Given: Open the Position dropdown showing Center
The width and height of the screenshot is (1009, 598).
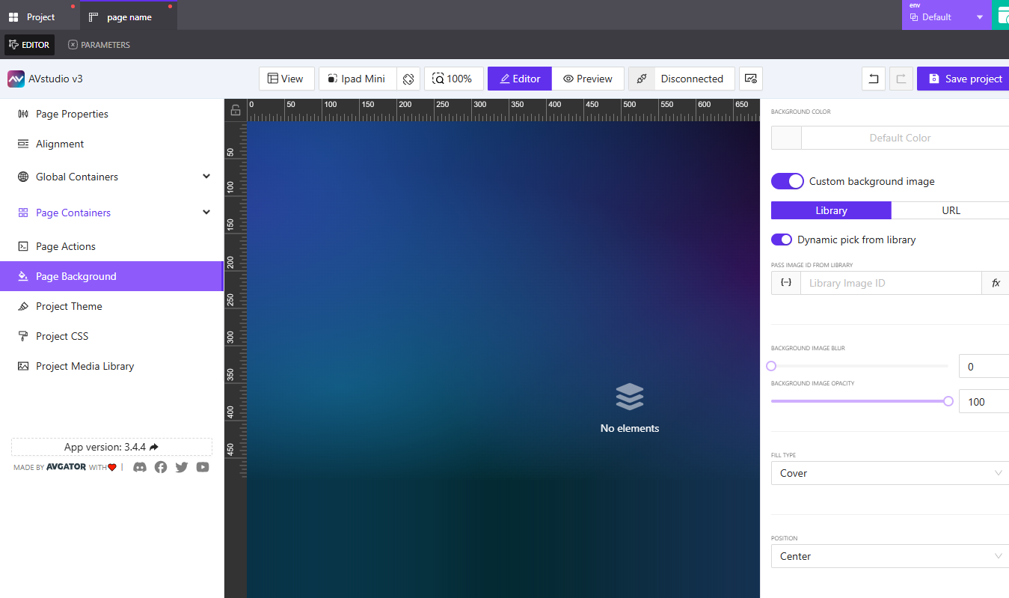Looking at the screenshot, I should click(889, 556).
